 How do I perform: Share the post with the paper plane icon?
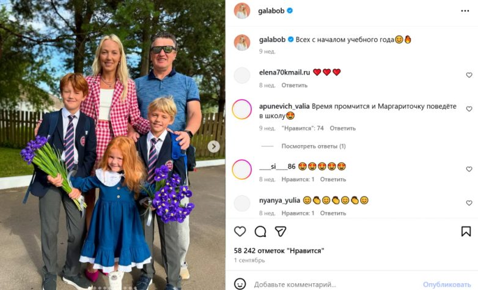click(281, 231)
